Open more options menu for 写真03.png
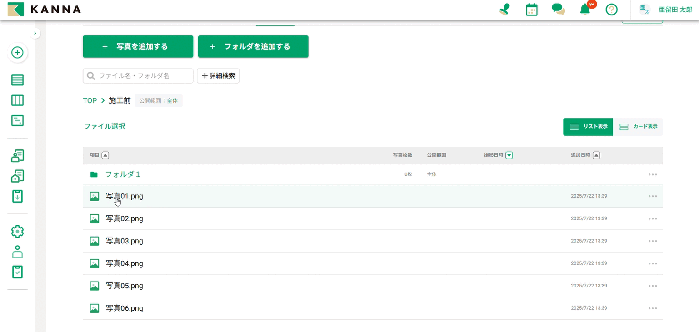The image size is (699, 332). click(x=653, y=241)
